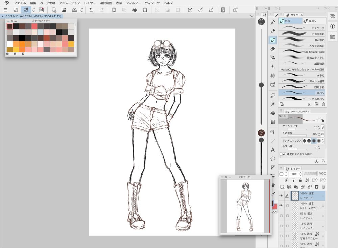Select the Text tool
Viewport: 338px width, 248px height.
(273, 150)
